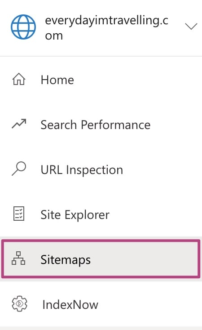Navigate to the Site Explorer label

click(x=75, y=215)
